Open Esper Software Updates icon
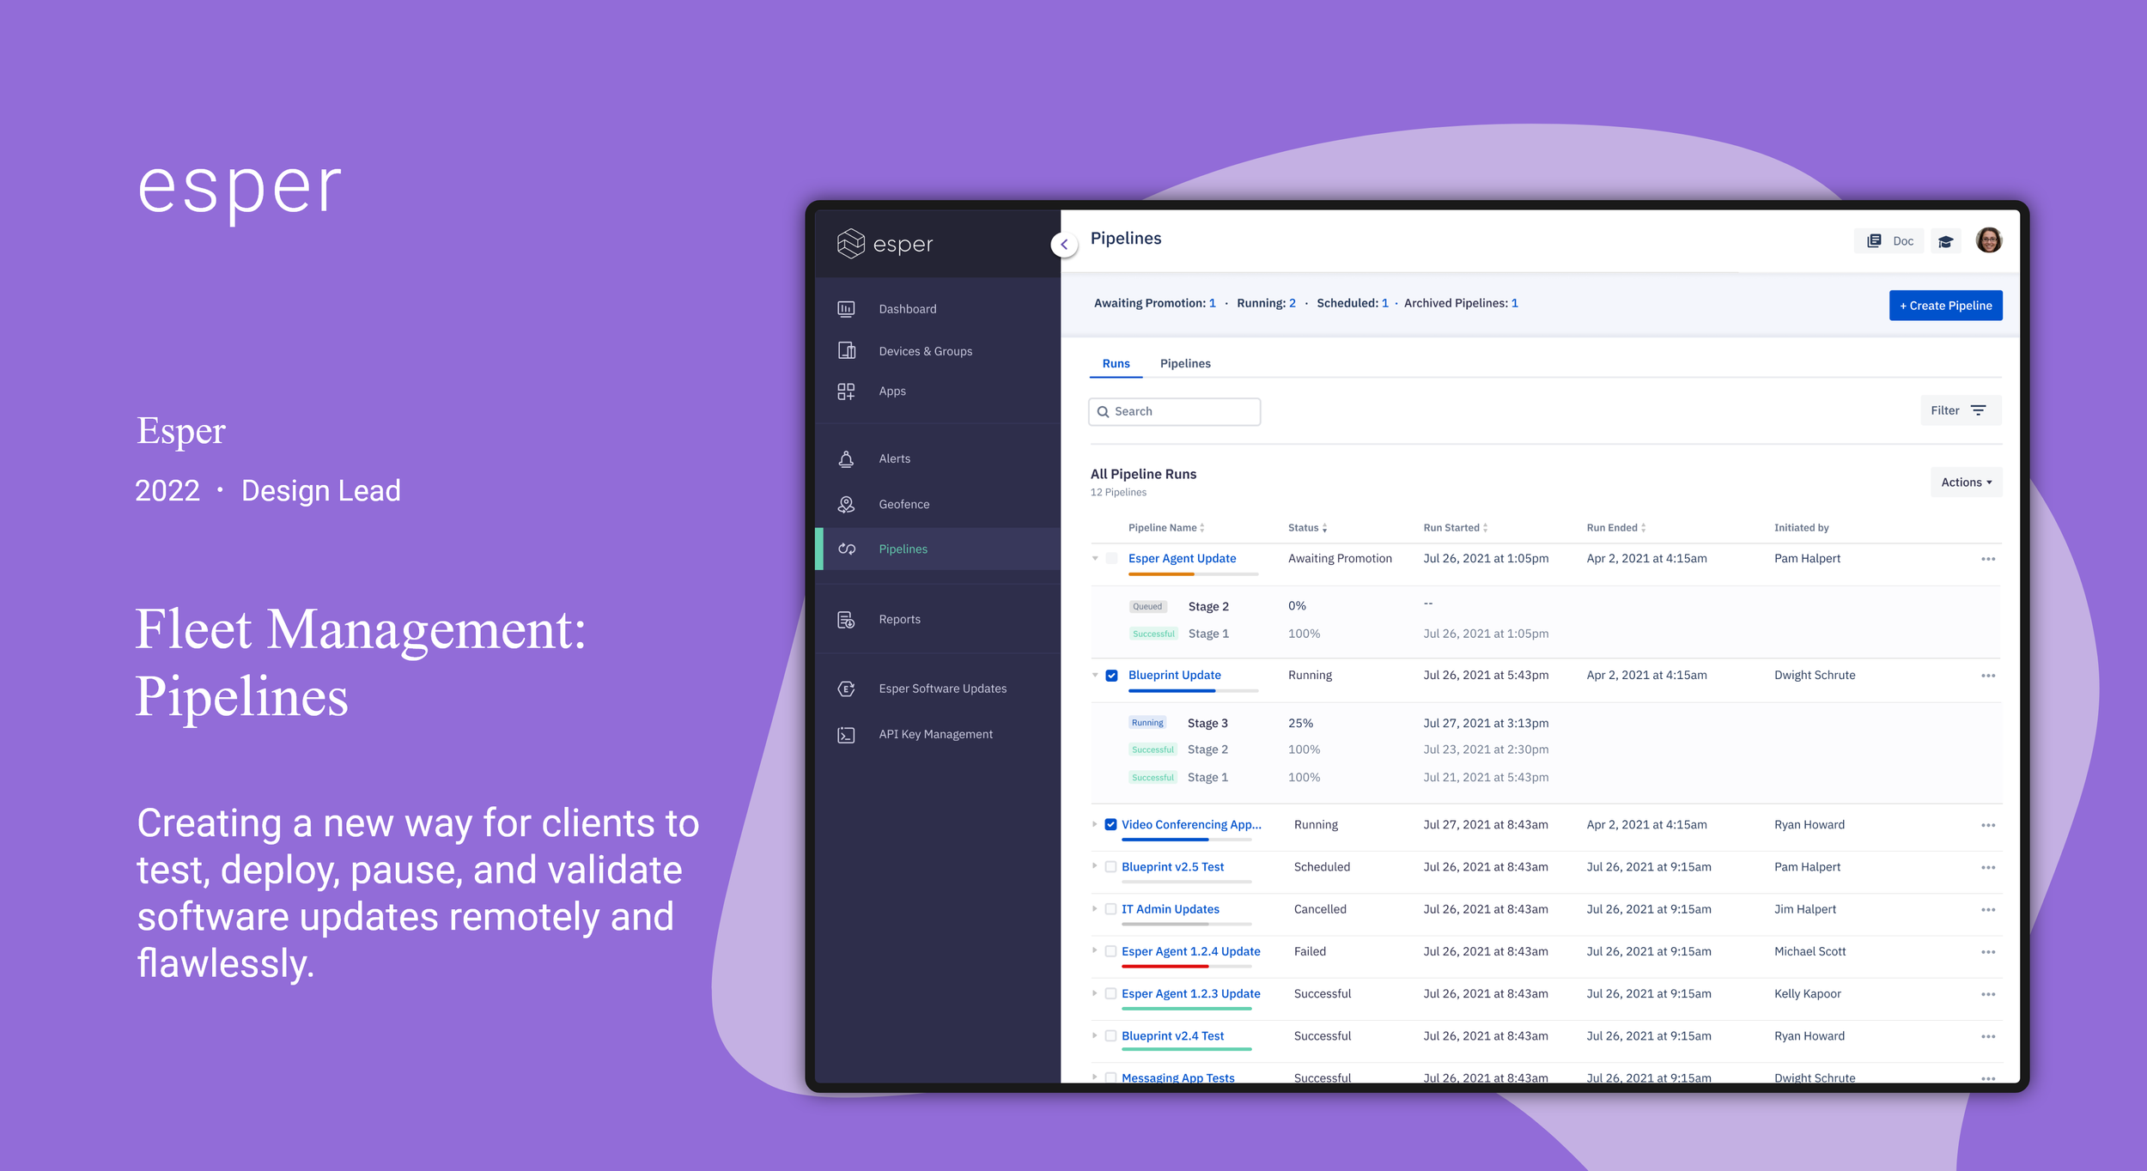Screen dimensions: 2147x1171 pos(846,689)
